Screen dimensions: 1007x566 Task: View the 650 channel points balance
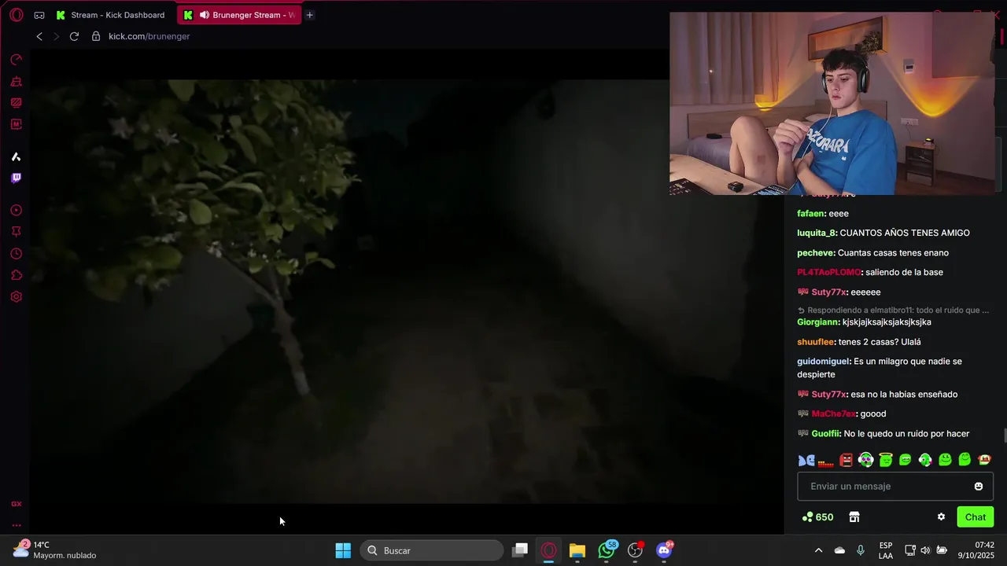(817, 516)
